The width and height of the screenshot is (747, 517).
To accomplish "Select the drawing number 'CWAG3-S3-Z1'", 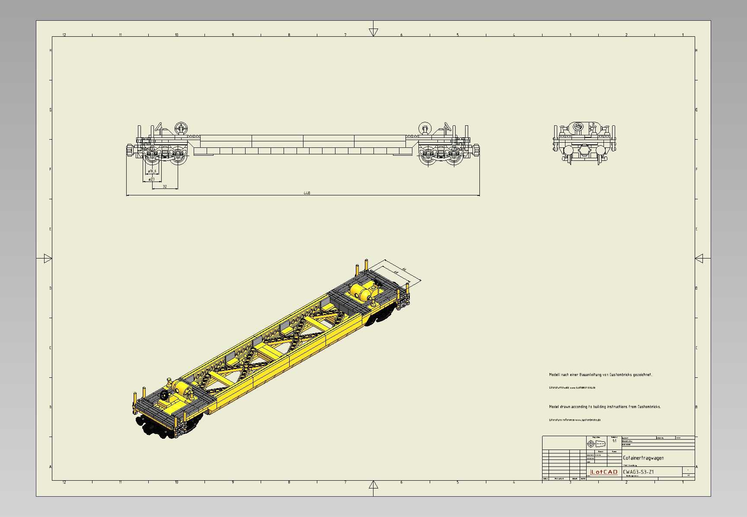I will tap(638, 472).
